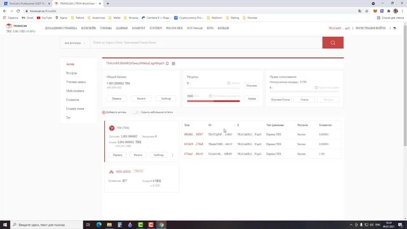Viewport: 407px width, 229px height.
Task: Copy the wallet address with the clipboard icon
Action: (x=167, y=64)
